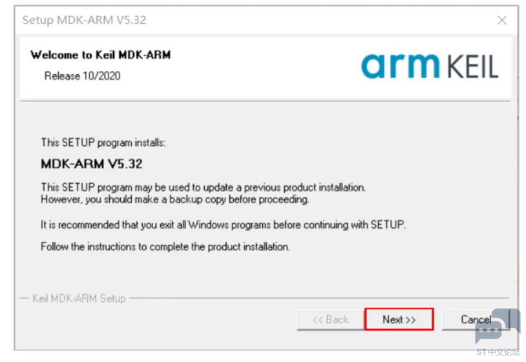Viewport: 526px width, 362px height.
Task: Click the 'This SETUP program installs:' label
Action: (103, 143)
